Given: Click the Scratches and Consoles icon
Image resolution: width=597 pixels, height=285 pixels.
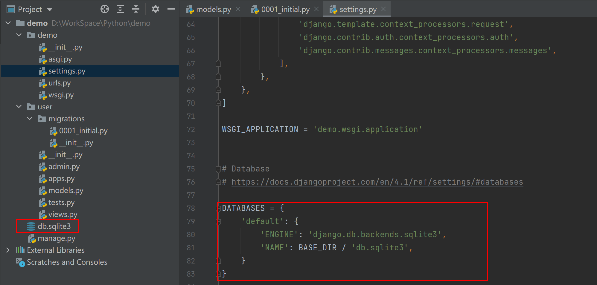Looking at the screenshot, I should [20, 262].
